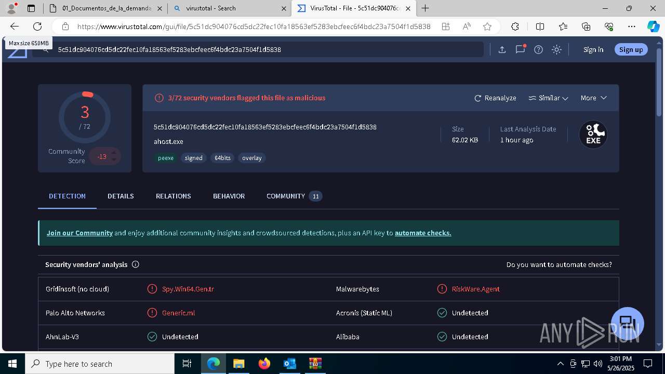This screenshot has width=665, height=374.
Task: Vote up the community score
Action: (x=114, y=152)
